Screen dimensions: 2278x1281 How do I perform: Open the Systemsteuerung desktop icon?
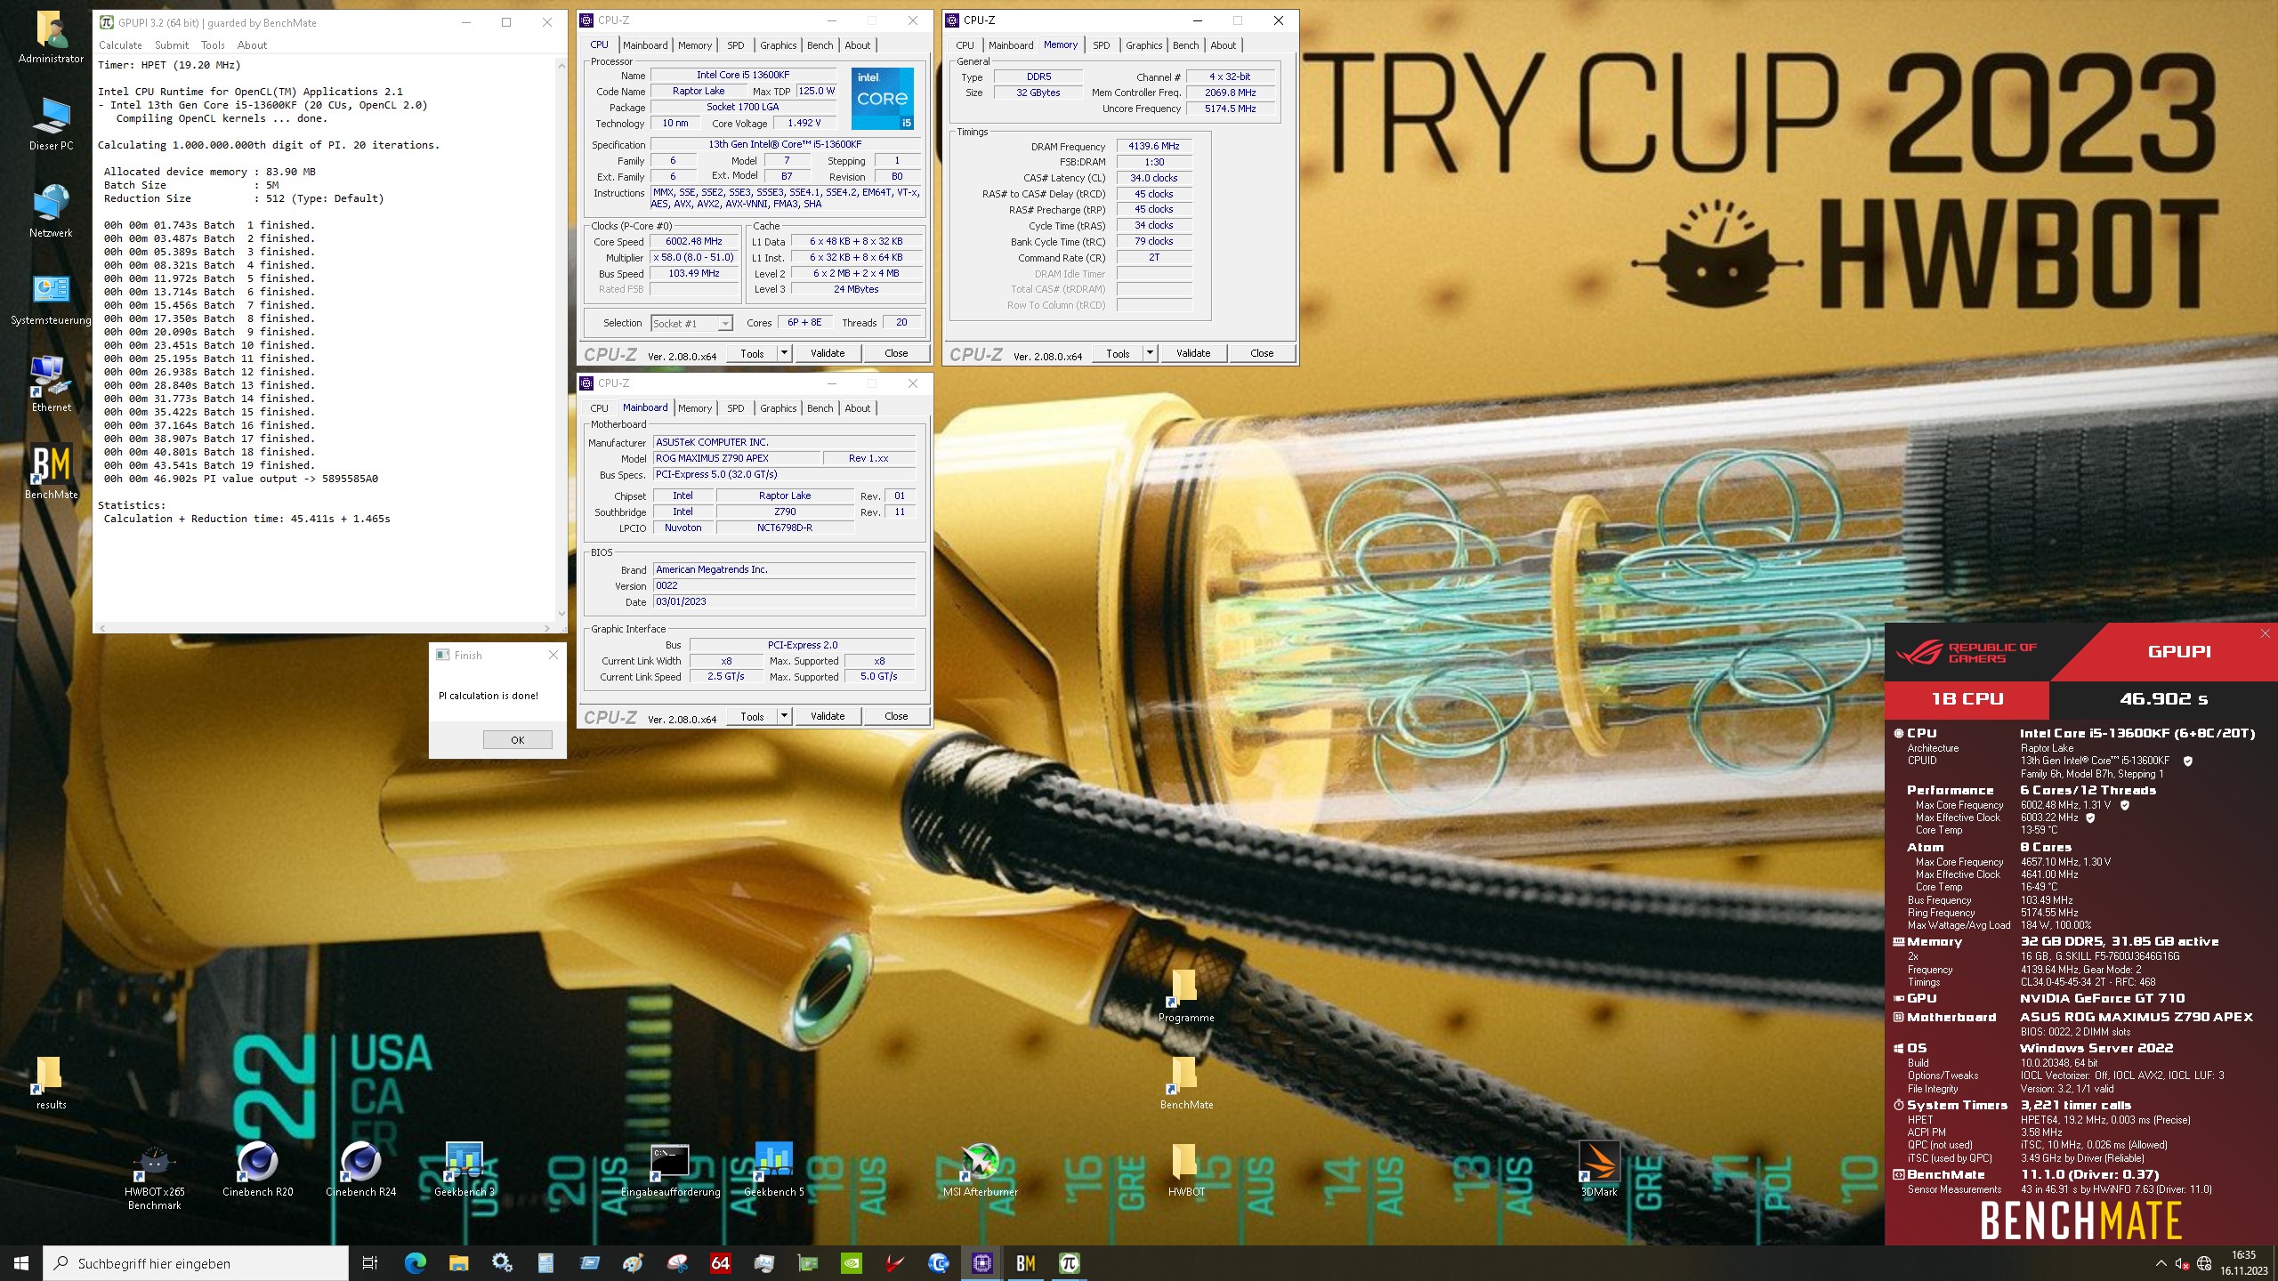click(x=51, y=299)
